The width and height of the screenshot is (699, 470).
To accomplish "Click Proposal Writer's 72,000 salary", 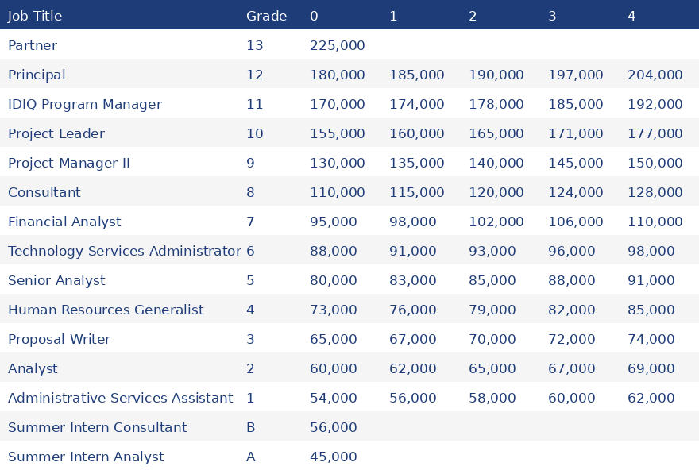I will 571,339.
